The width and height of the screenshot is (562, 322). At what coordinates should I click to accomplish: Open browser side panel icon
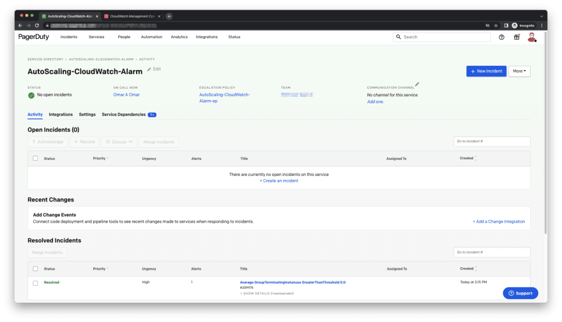pos(506,26)
